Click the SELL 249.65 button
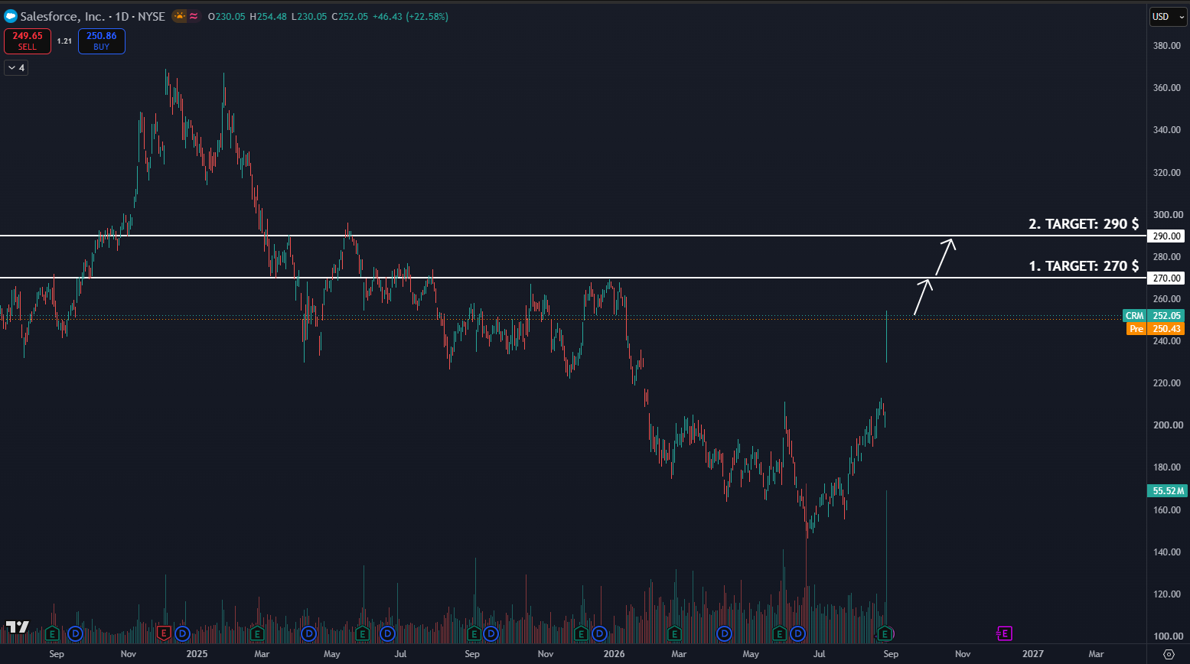Image resolution: width=1190 pixels, height=664 pixels. 28,41
